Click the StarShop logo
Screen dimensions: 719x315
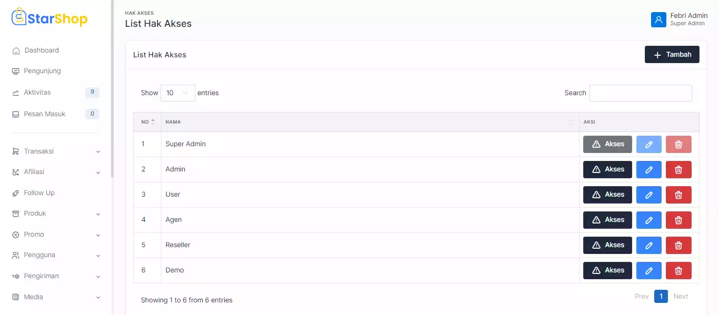49,18
